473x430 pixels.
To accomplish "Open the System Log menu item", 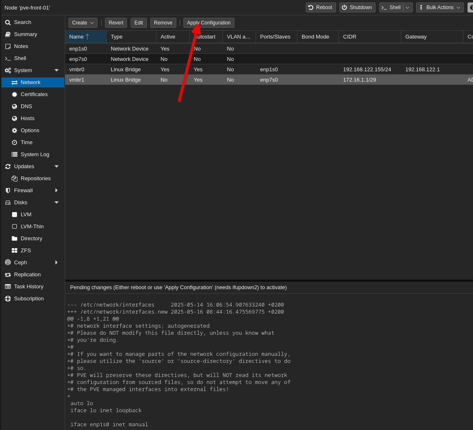I will coord(35,155).
